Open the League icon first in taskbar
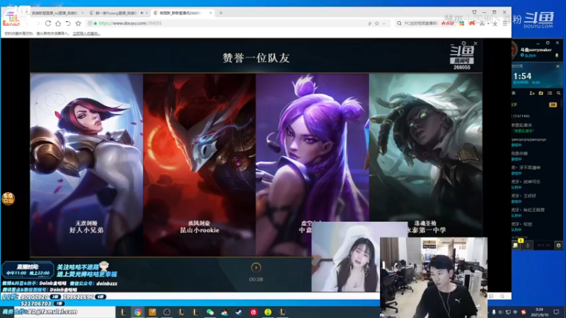 tap(123, 312)
